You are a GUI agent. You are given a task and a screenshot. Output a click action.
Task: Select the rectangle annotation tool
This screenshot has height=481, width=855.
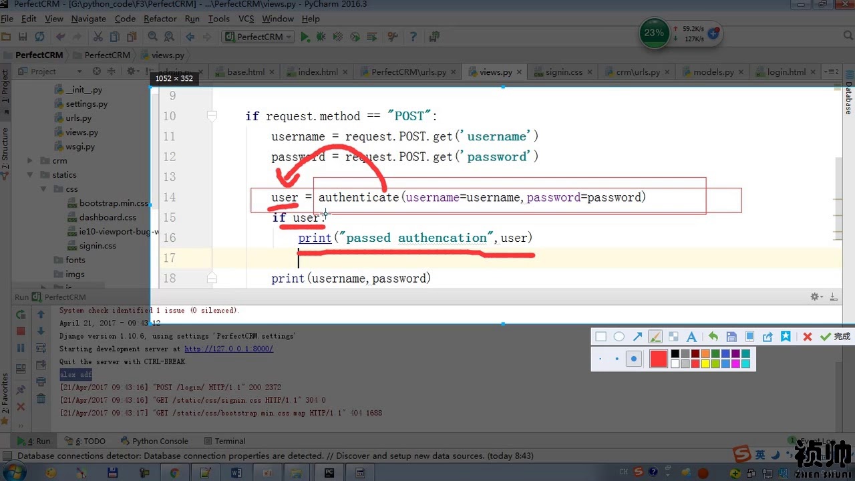601,337
